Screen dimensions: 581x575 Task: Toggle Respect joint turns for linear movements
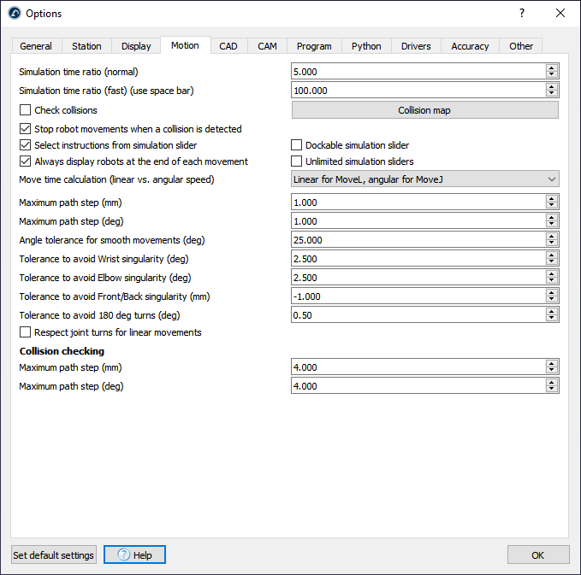tap(26, 332)
